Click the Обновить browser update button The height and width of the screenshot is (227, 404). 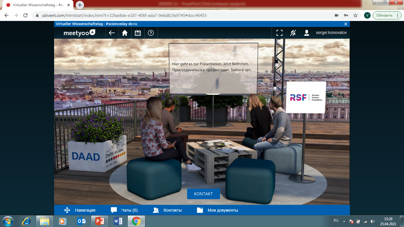384,15
